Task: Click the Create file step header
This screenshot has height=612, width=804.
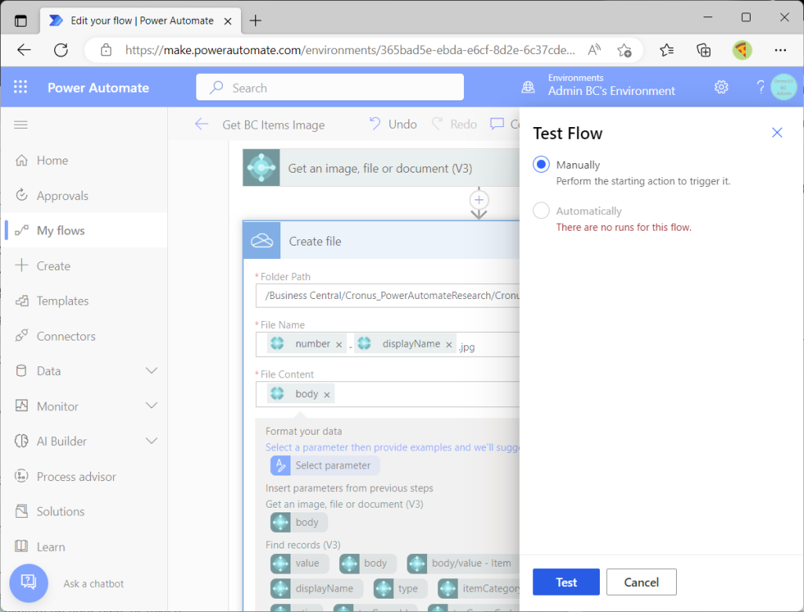Action: [381, 240]
